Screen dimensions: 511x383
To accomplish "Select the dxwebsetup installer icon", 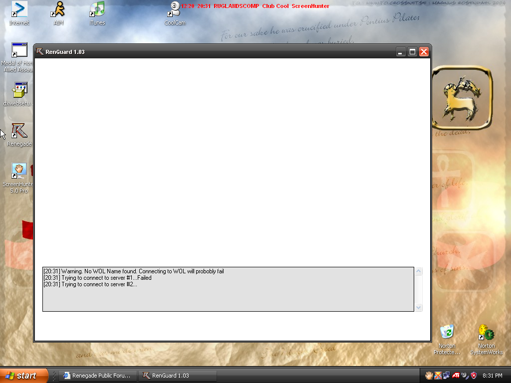I will click(19, 91).
